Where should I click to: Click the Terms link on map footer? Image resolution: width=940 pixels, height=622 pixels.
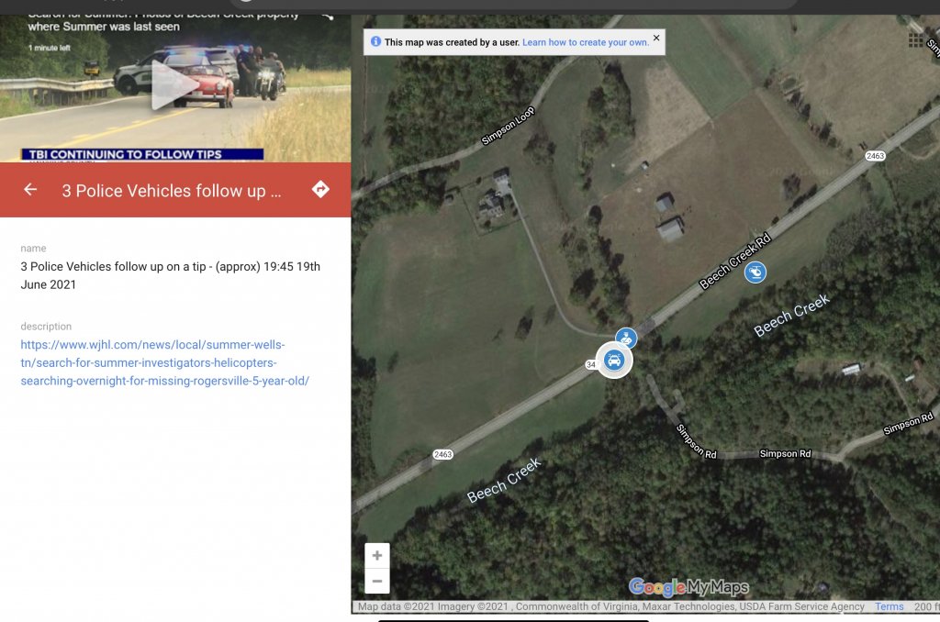point(889,606)
